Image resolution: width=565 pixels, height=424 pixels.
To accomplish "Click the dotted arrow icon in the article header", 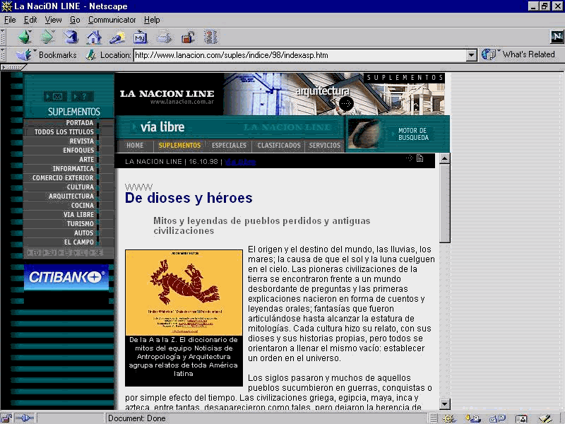I will click(410, 158).
